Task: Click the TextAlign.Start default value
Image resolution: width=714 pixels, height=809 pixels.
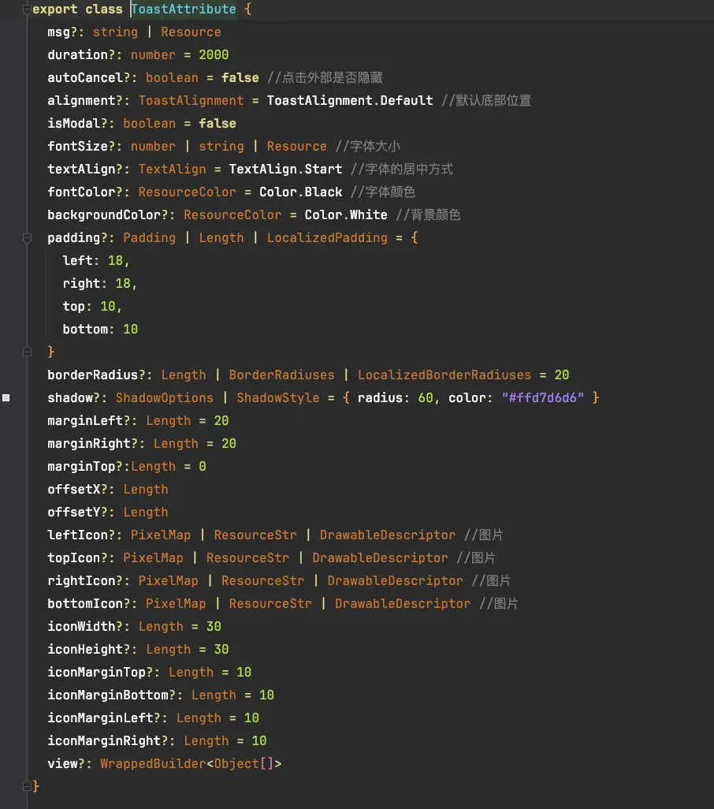Action: point(285,170)
